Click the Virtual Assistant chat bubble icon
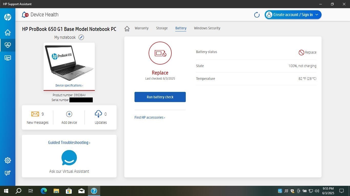This screenshot has height=196, width=350. coord(69,158)
